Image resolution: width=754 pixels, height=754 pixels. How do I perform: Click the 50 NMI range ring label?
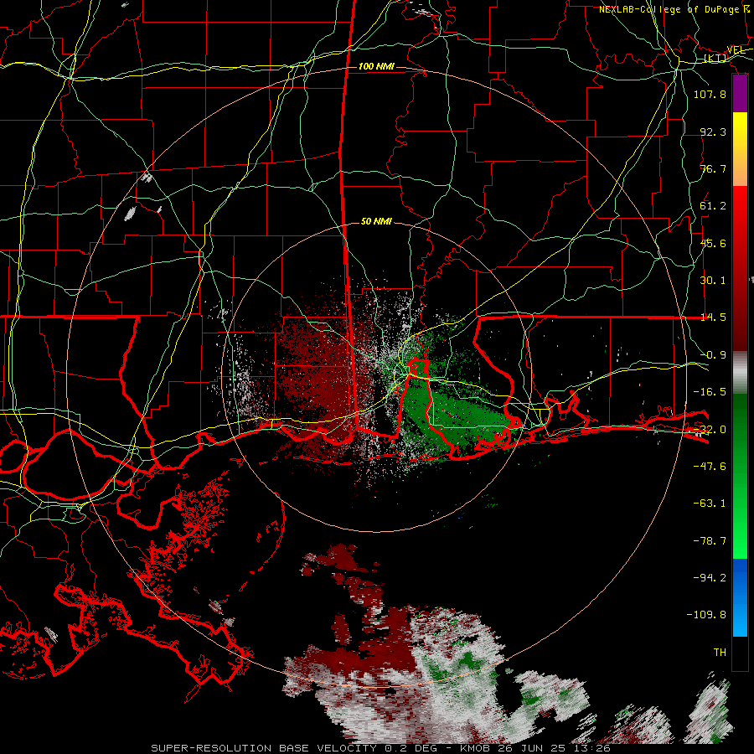(x=376, y=221)
